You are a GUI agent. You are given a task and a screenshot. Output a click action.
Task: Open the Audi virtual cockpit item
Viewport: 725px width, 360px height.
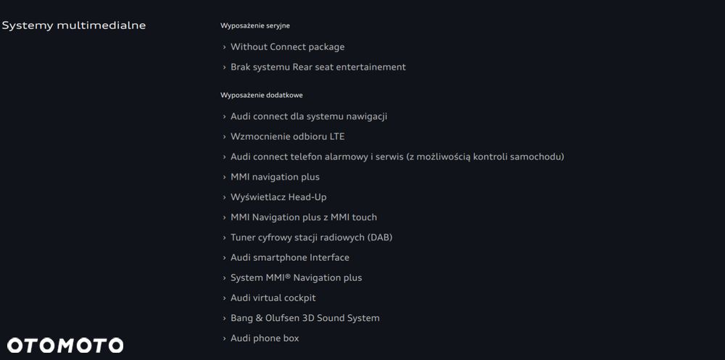[273, 298]
